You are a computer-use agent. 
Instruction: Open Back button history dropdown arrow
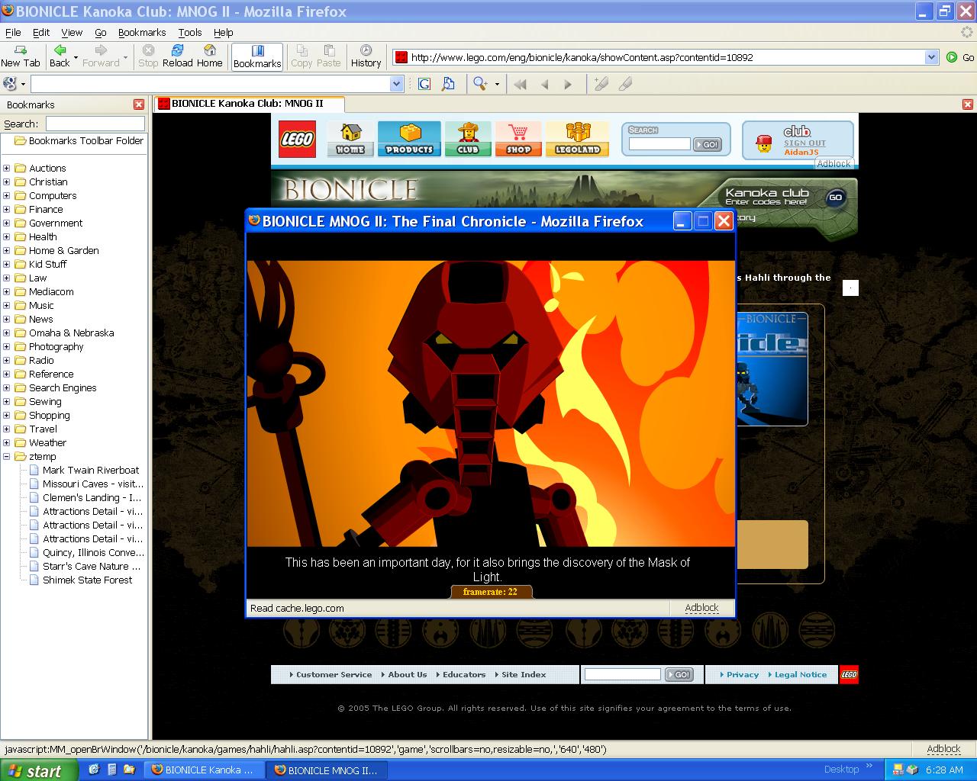click(x=76, y=57)
